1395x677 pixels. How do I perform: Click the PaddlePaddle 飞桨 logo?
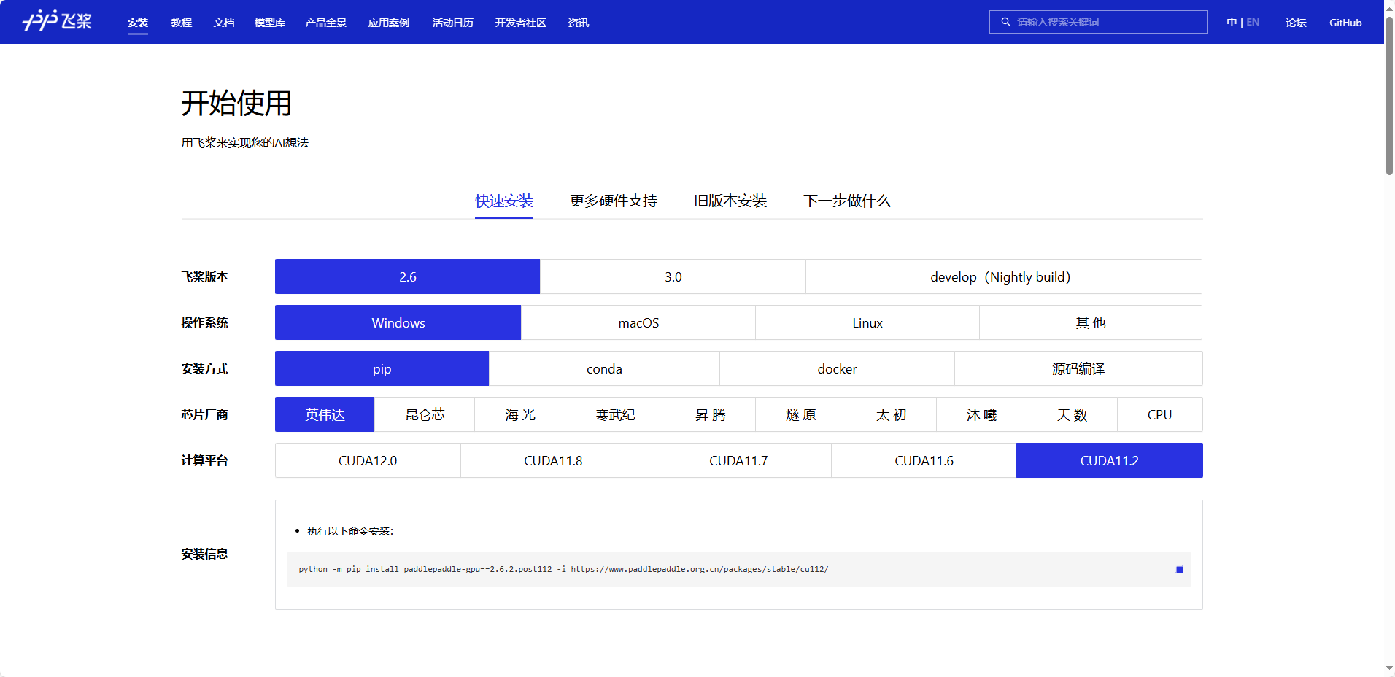(57, 21)
